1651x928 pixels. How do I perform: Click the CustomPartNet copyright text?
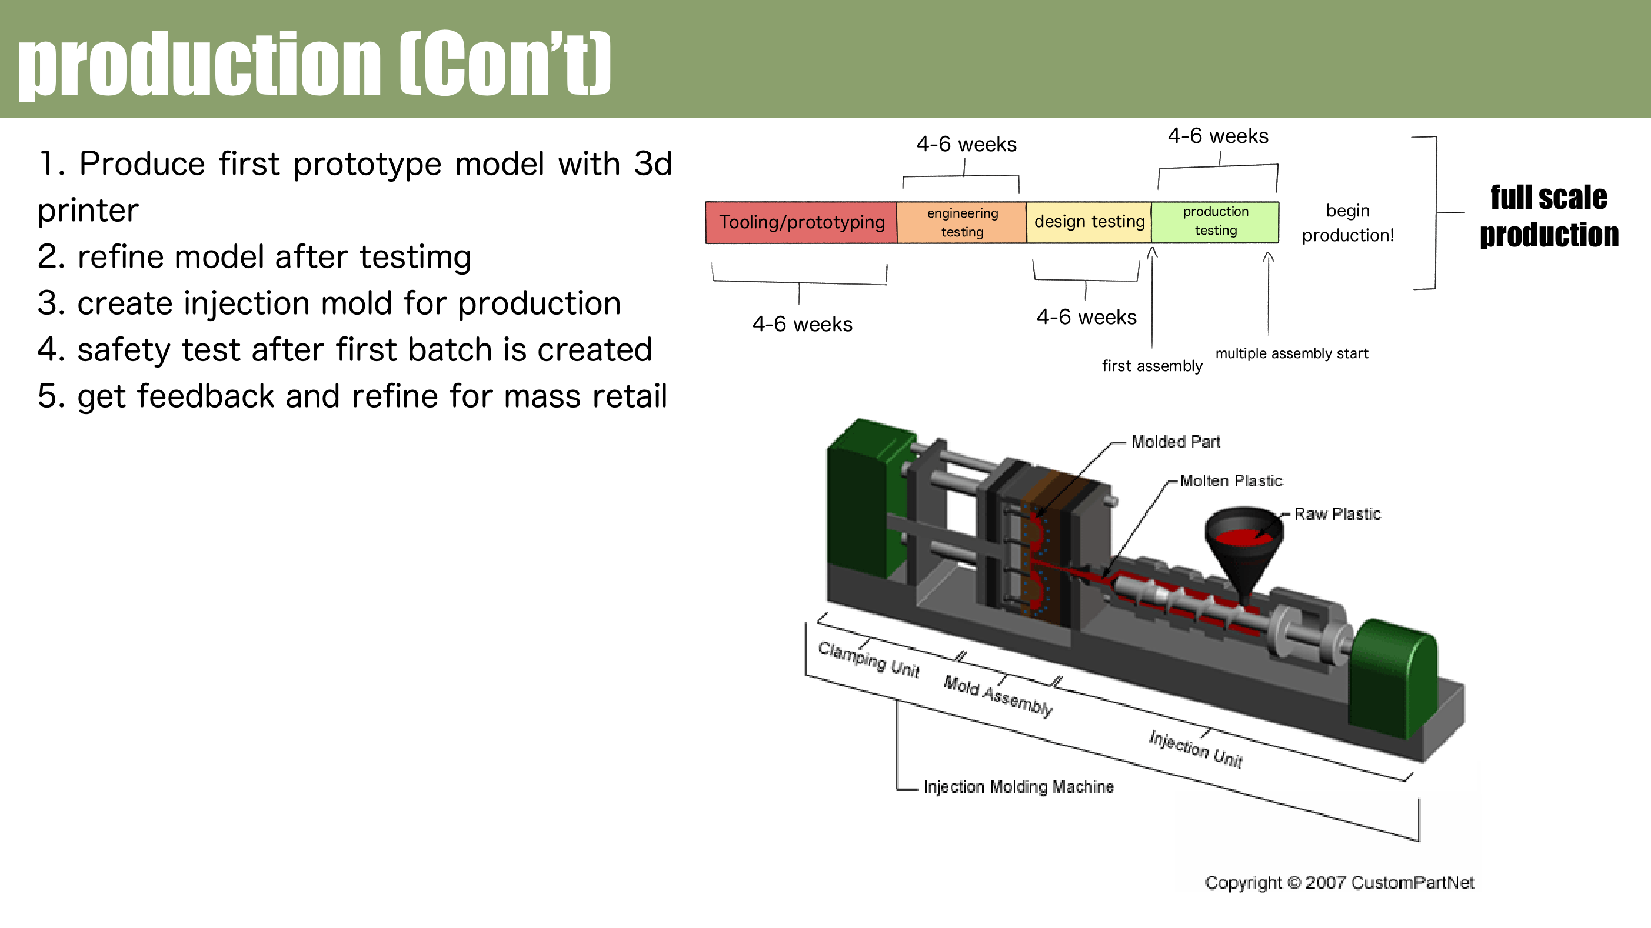click(1339, 883)
